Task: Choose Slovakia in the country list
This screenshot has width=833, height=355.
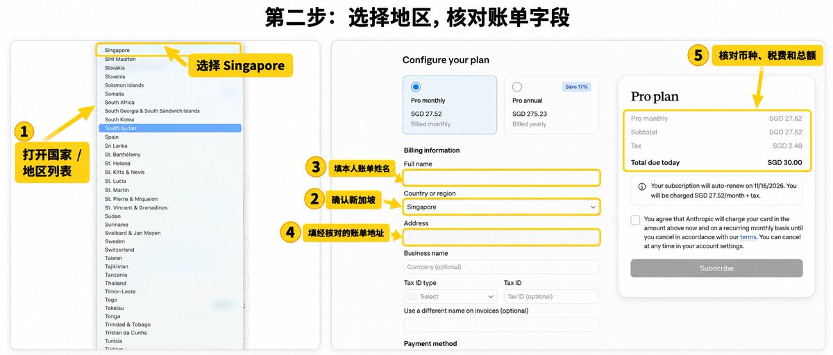Action: click(115, 68)
